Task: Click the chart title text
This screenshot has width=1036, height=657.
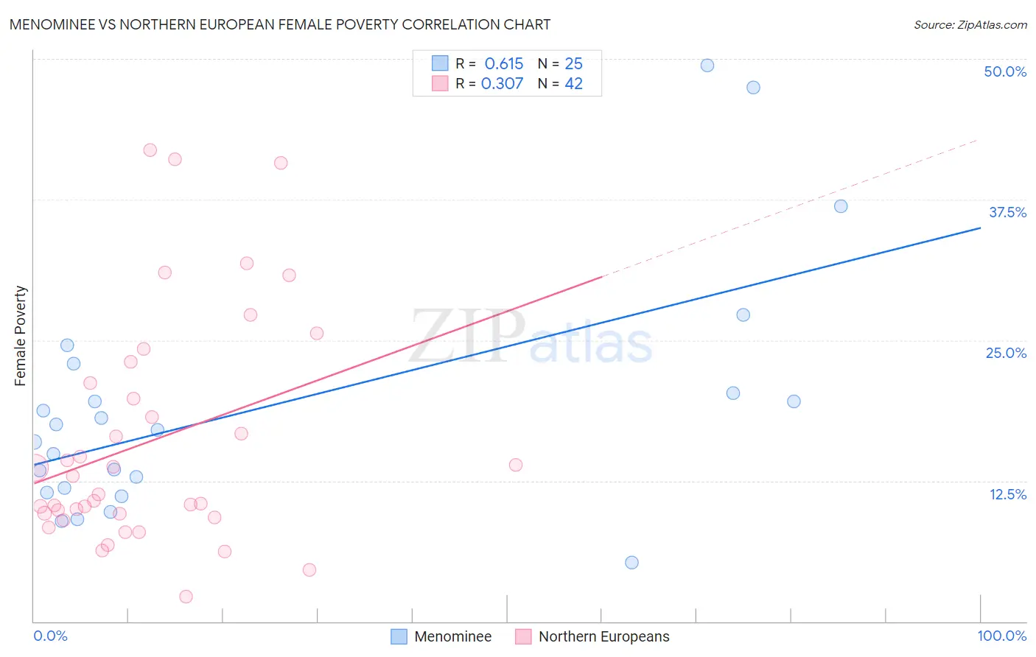Action: (280, 24)
